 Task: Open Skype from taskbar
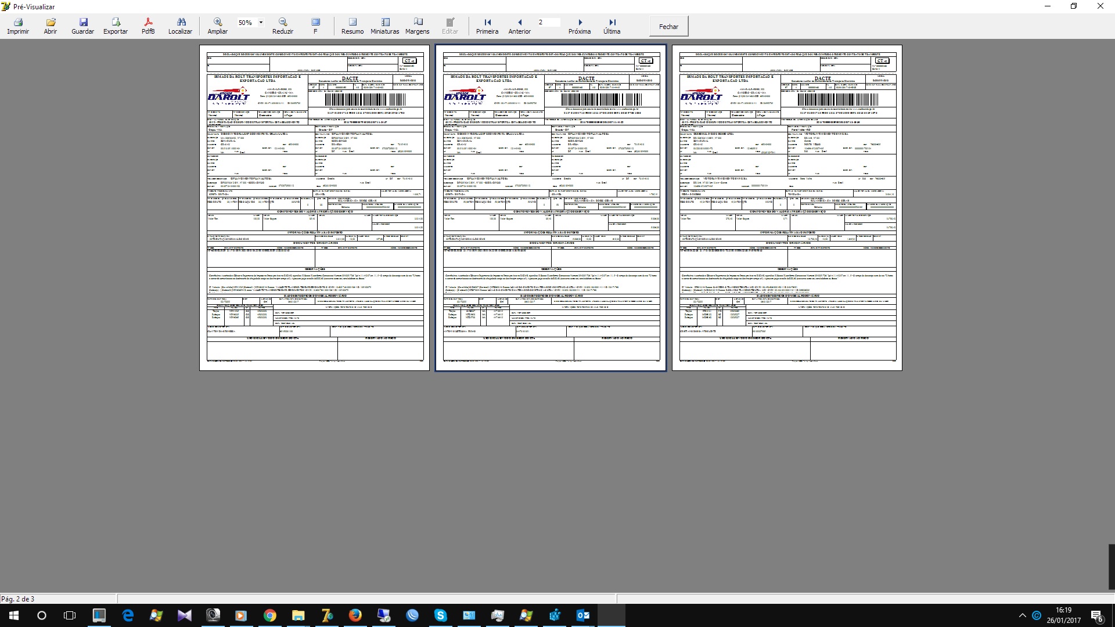pos(440,615)
